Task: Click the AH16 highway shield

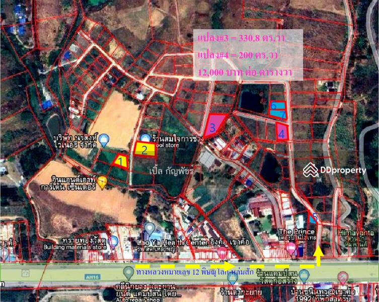Action: click(92, 277)
